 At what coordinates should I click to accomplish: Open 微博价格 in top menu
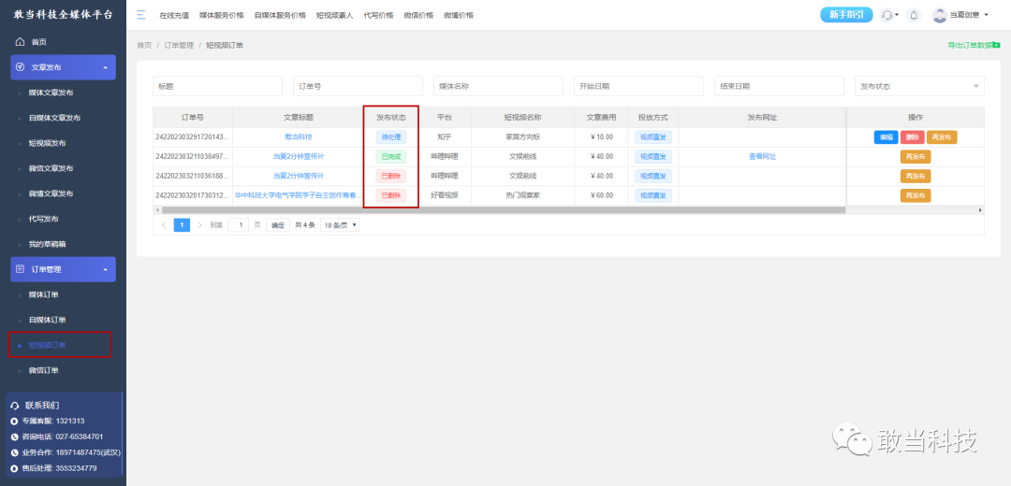[x=459, y=16]
